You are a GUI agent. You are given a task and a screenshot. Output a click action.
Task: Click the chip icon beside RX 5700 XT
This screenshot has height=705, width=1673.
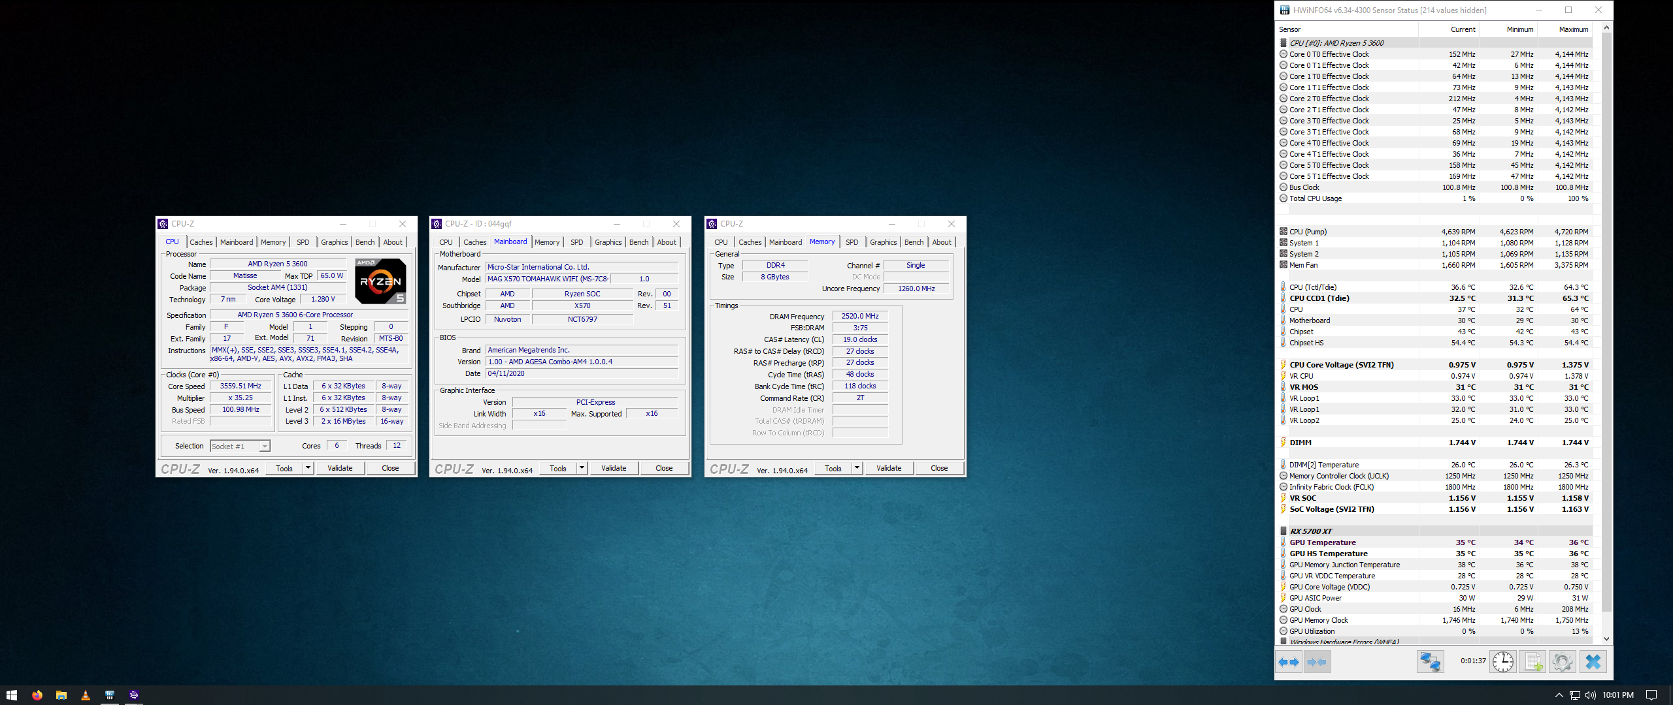coord(1284,531)
